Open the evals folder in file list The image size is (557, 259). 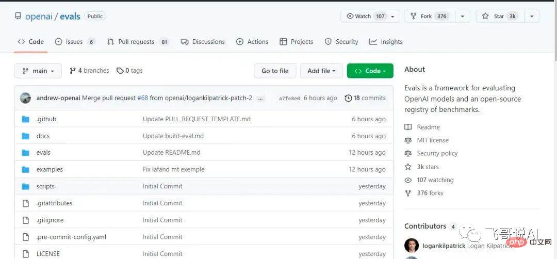[x=43, y=152]
